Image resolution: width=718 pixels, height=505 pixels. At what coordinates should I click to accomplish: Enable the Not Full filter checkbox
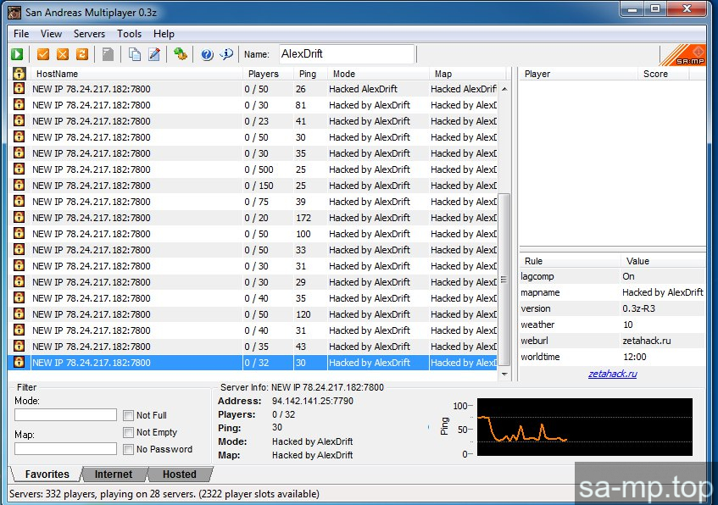[x=129, y=415]
